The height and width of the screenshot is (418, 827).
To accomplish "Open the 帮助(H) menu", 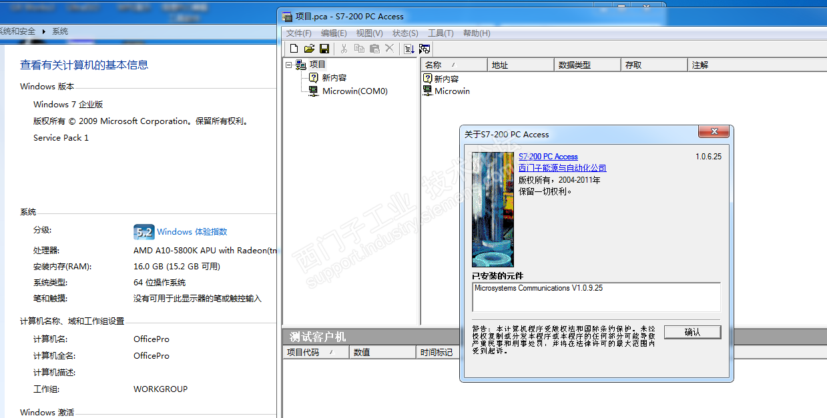I will (x=477, y=33).
